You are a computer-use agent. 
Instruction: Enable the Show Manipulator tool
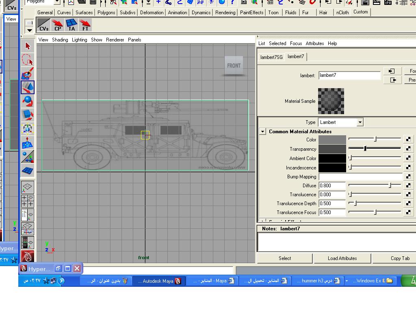click(28, 156)
